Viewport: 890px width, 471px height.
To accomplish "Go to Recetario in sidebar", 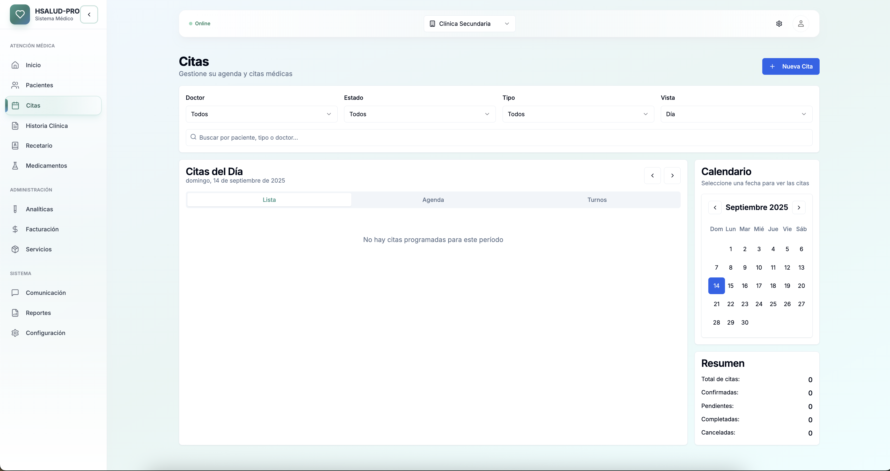I will point(39,146).
